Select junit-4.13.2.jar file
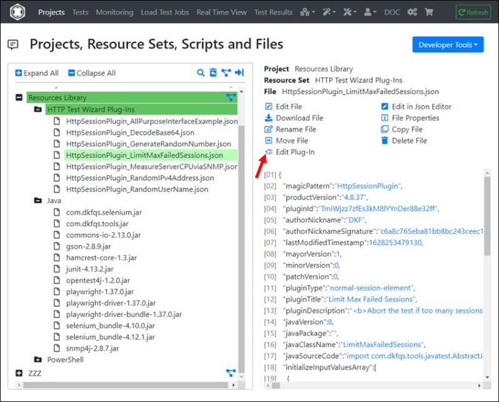Screen dimensions: 499x402 click(x=90, y=269)
